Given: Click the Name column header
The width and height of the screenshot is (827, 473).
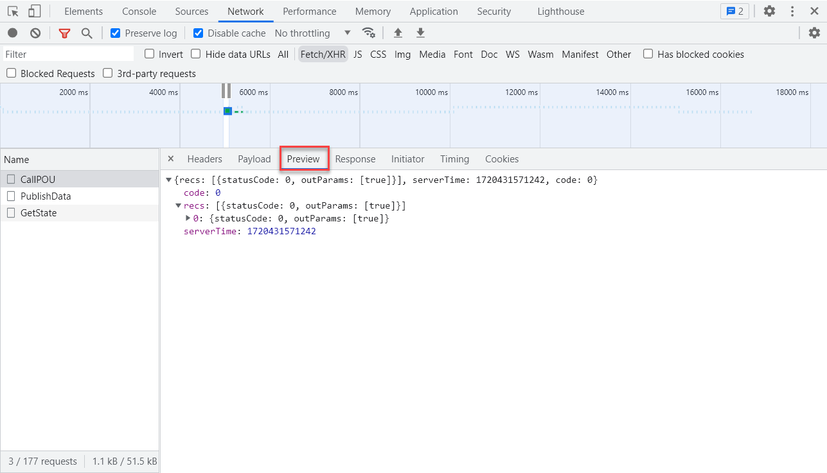Looking at the screenshot, I should pyautogui.click(x=80, y=159).
